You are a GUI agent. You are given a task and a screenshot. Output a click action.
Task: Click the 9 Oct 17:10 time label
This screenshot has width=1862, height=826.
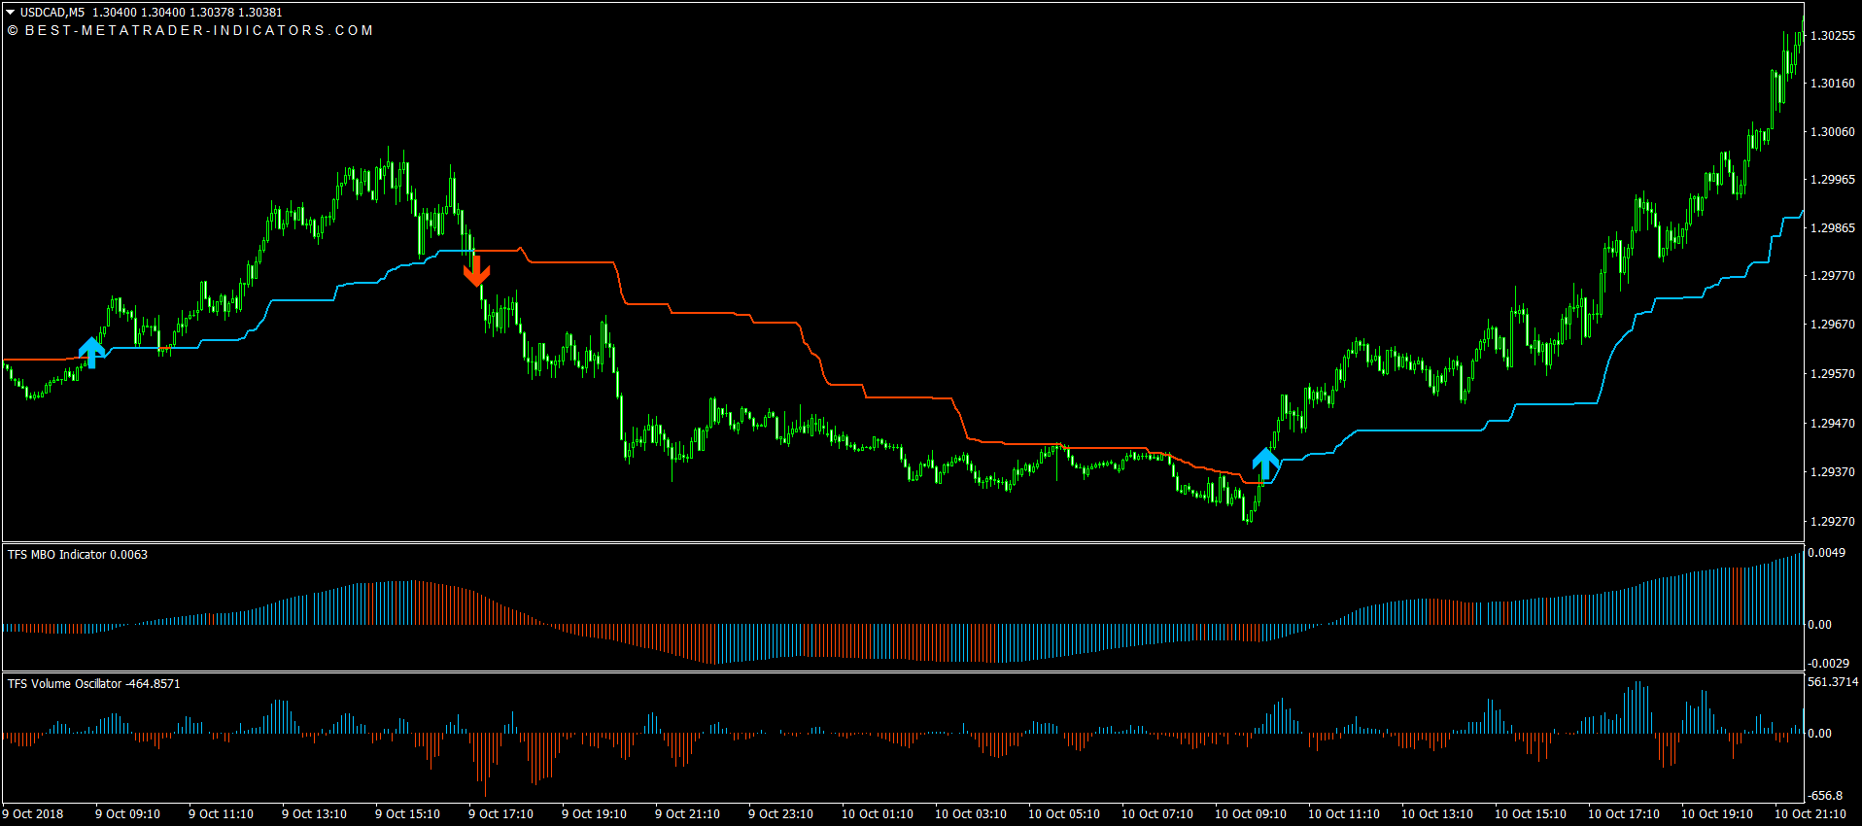[500, 814]
